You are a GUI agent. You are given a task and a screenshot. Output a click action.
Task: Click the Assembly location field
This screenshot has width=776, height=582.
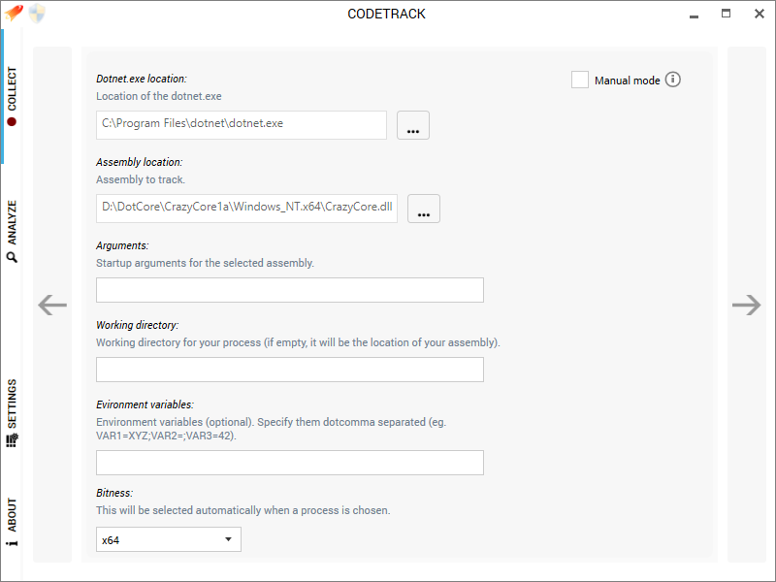click(246, 209)
